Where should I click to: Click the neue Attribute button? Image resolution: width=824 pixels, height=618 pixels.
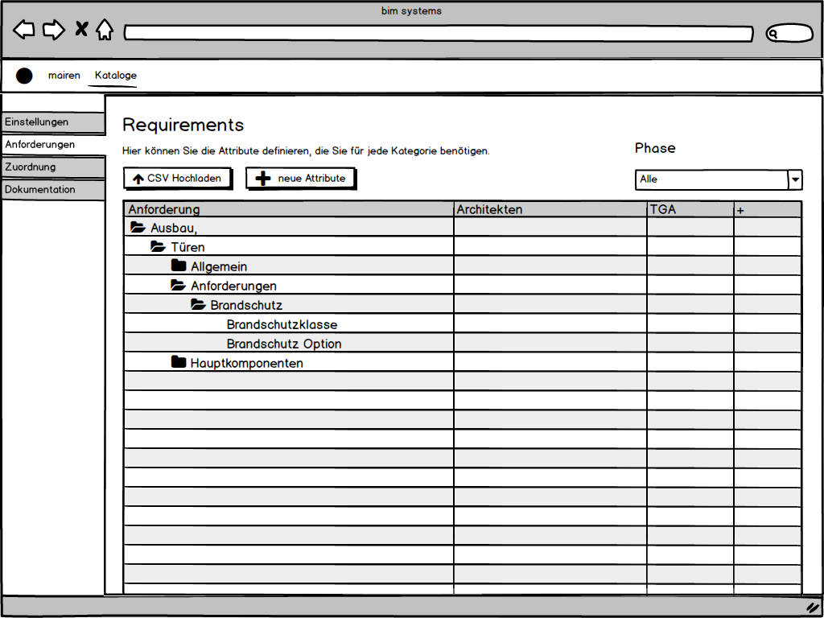(300, 179)
